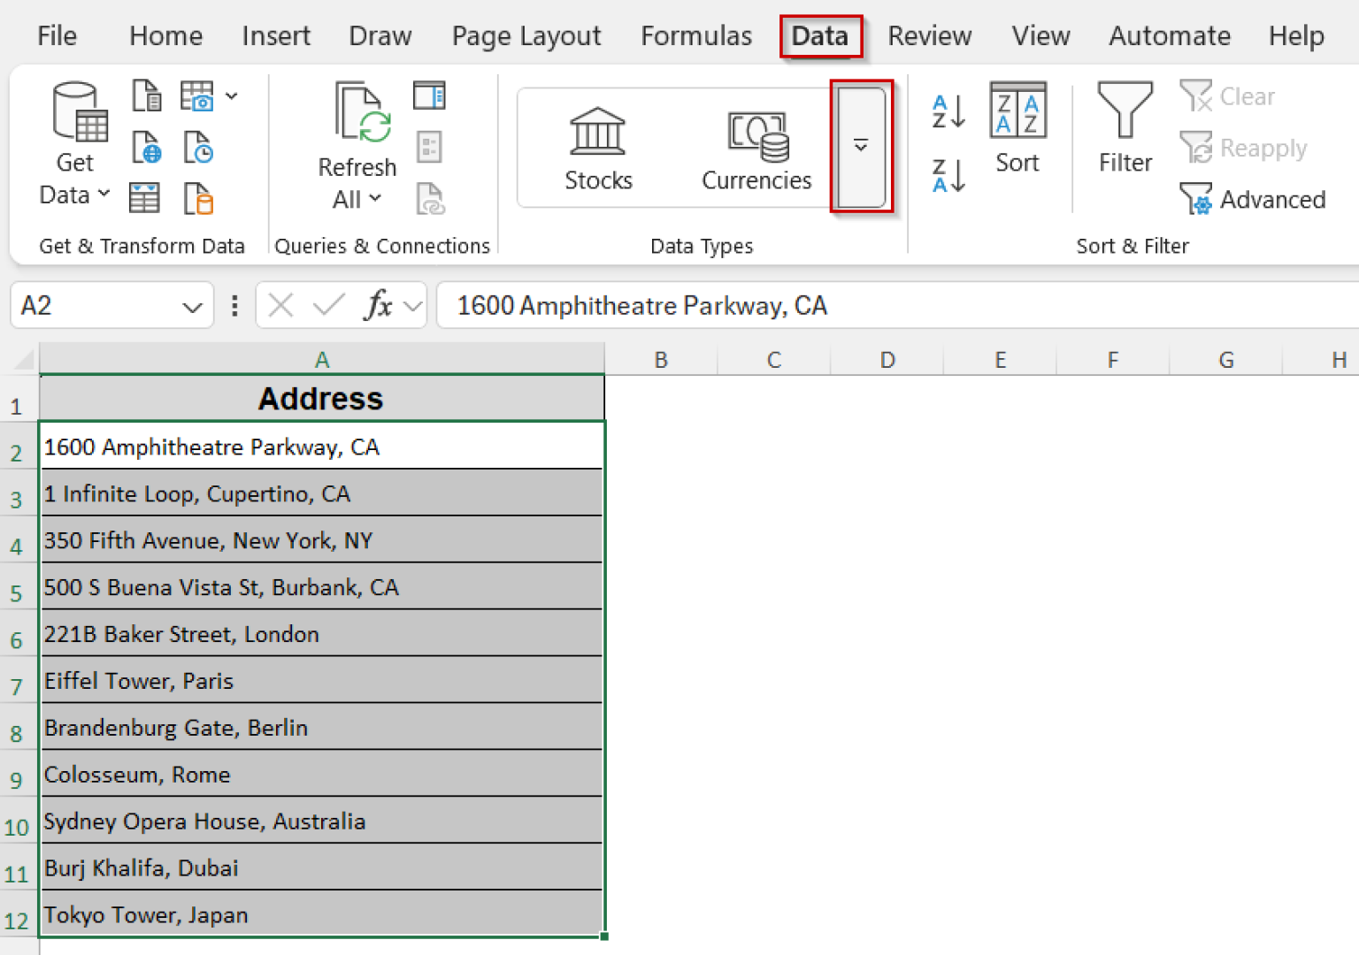
Task: Click Refresh All queries
Action: click(357, 141)
